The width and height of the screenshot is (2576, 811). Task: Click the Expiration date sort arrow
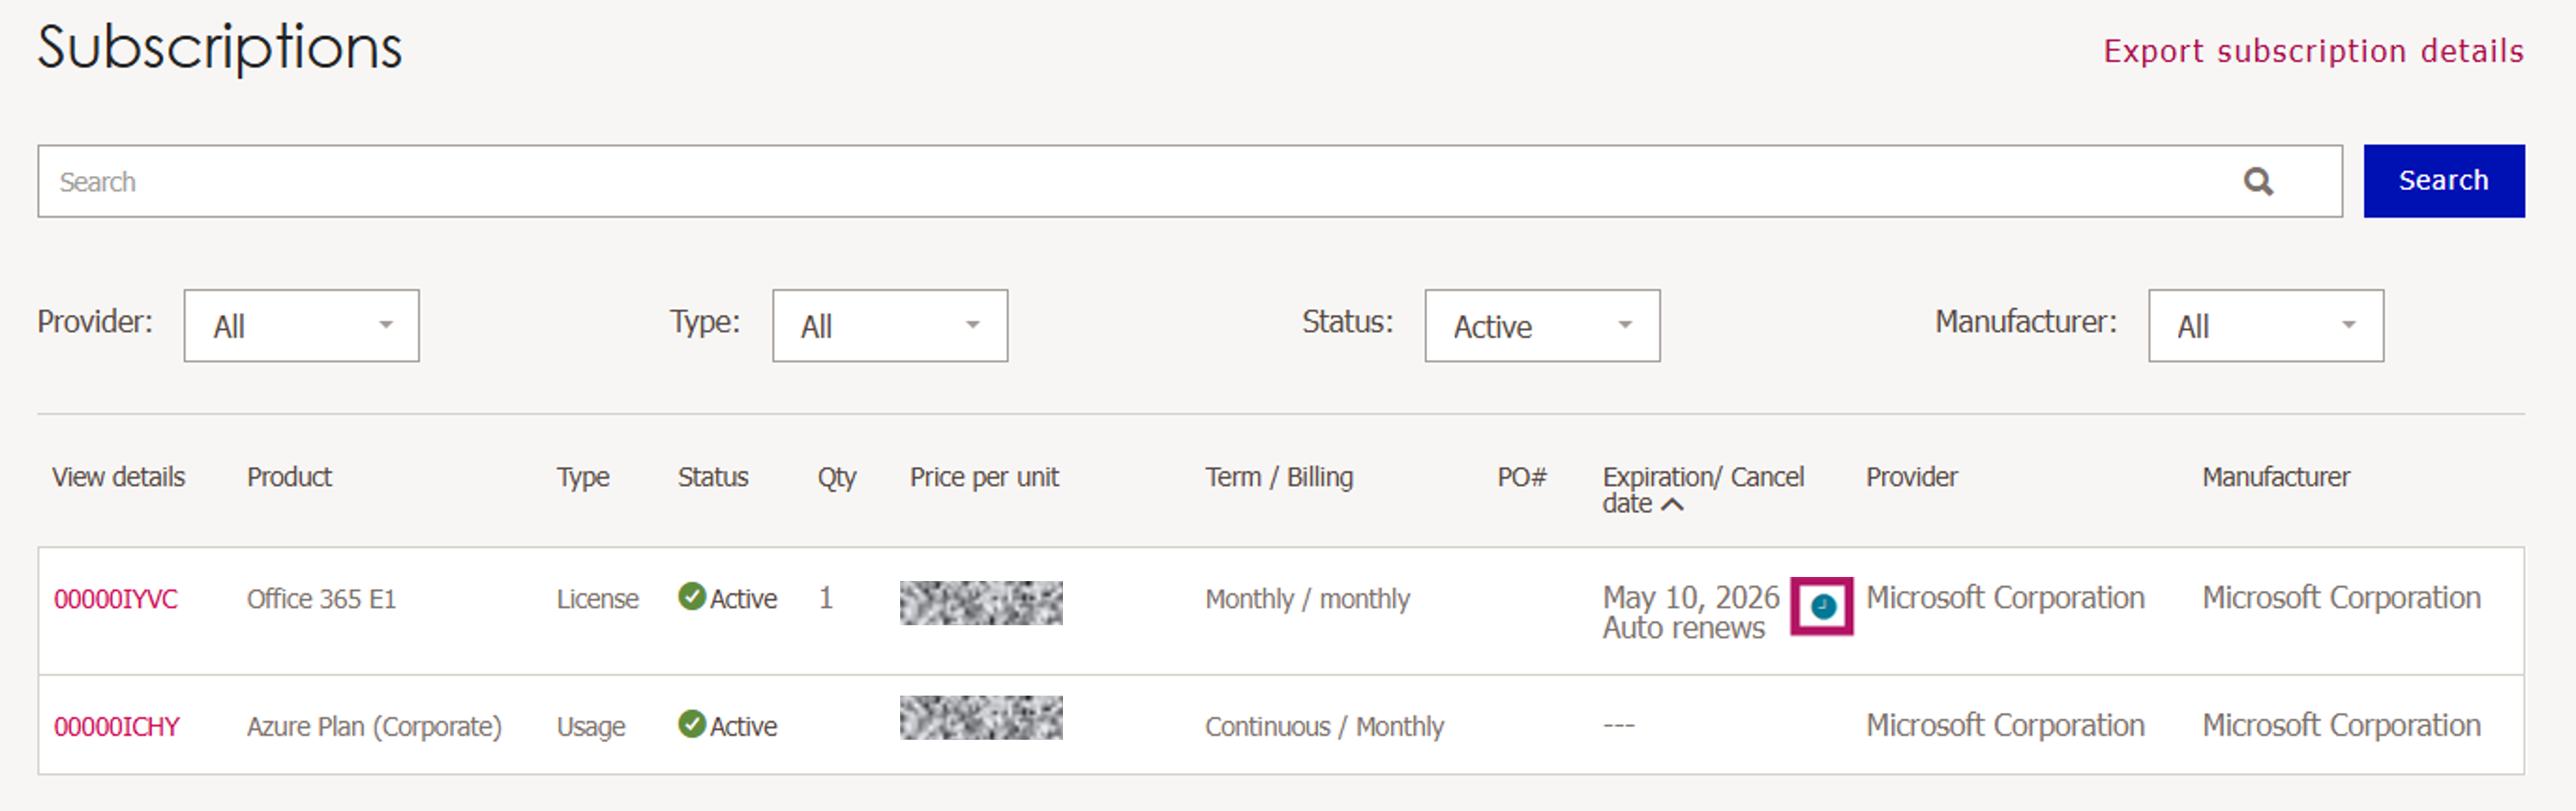coord(1672,505)
